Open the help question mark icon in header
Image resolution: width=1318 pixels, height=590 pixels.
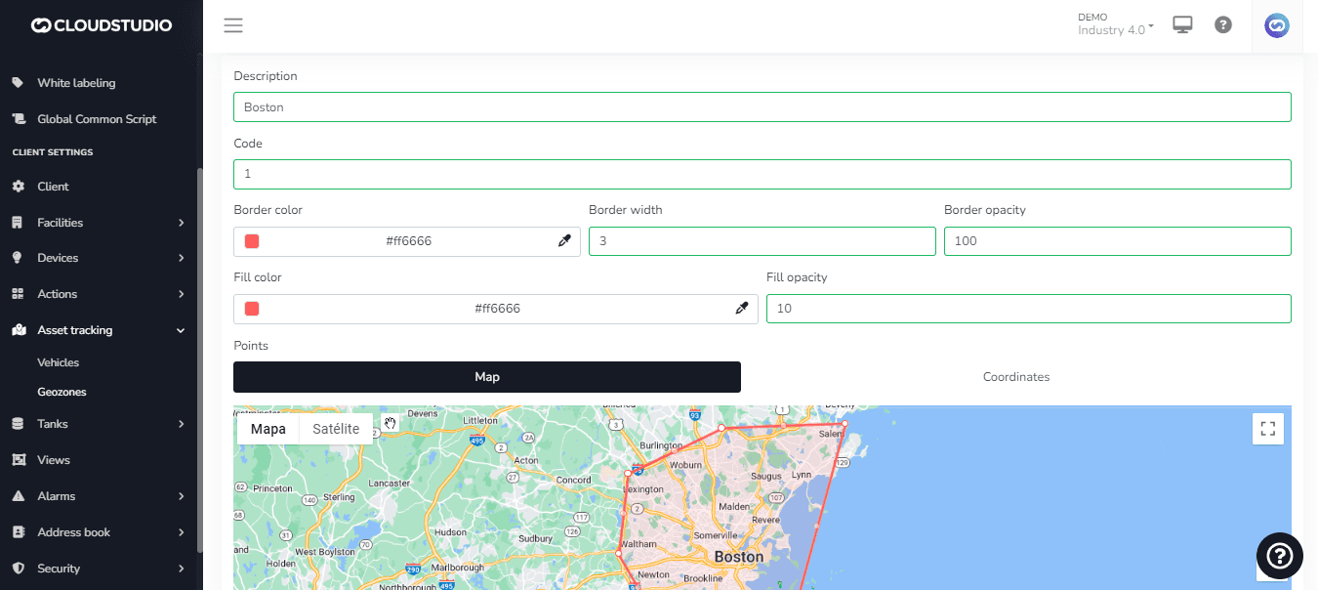pyautogui.click(x=1222, y=25)
